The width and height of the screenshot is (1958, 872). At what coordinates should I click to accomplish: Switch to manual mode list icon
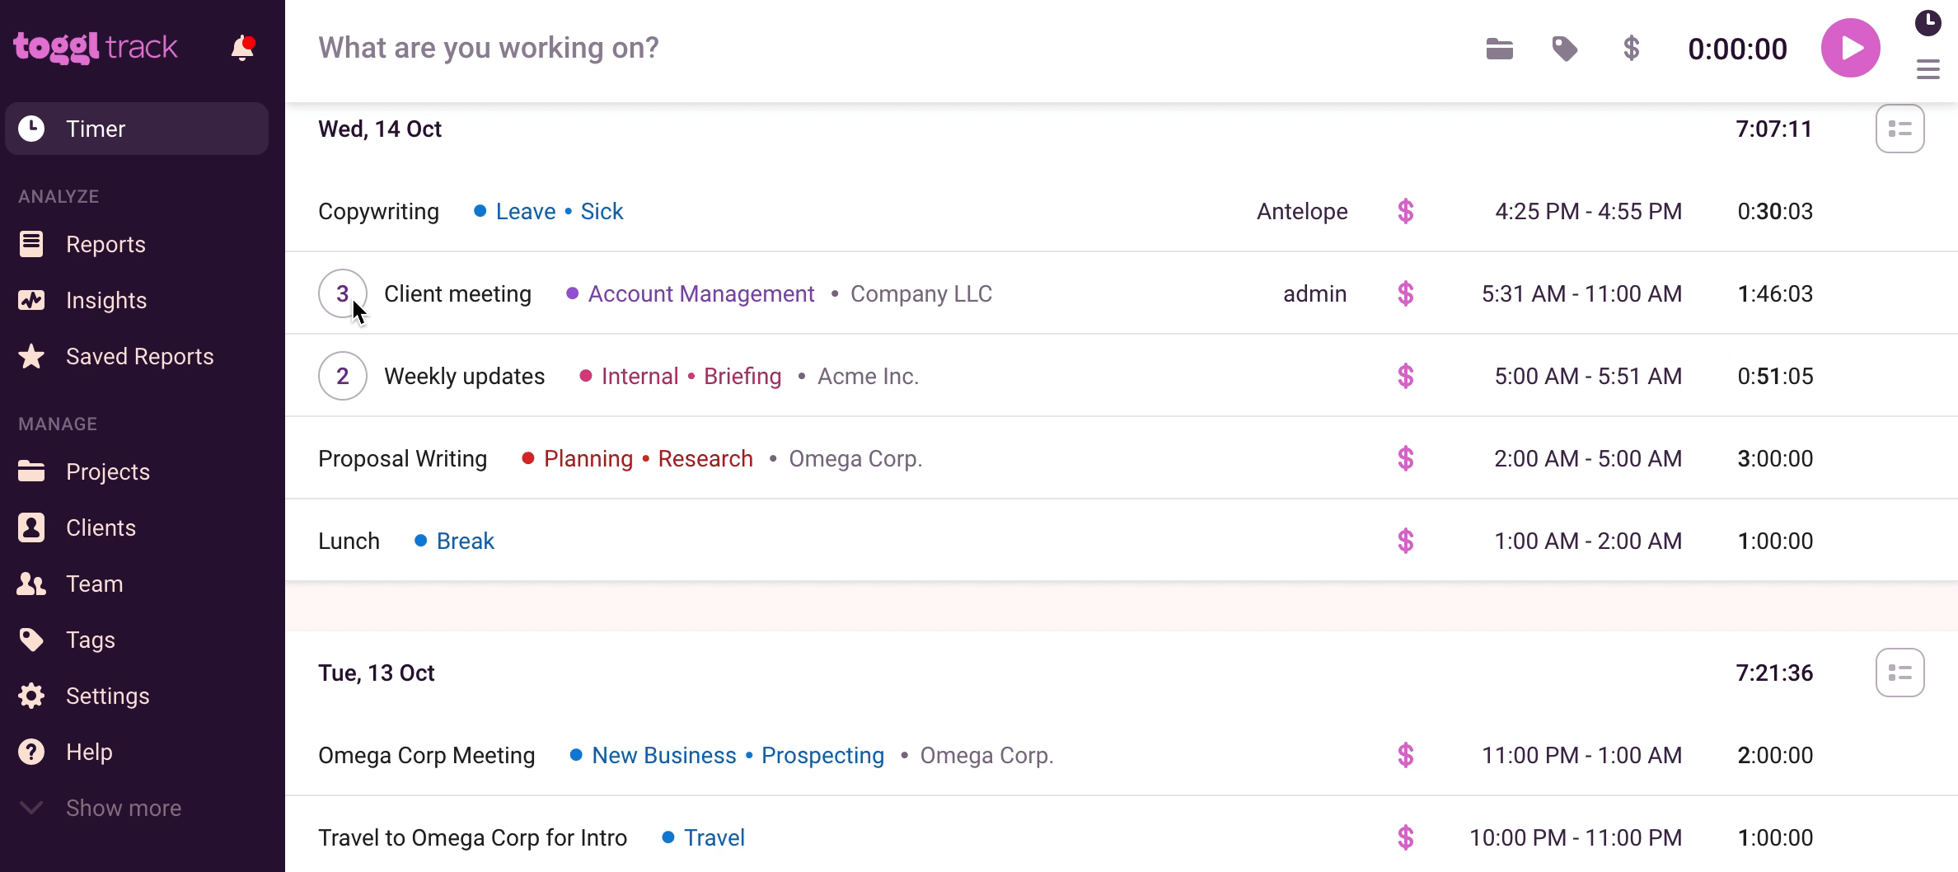[1928, 70]
